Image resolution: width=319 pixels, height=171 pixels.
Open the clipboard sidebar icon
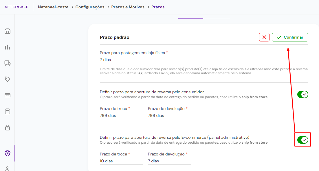(8, 111)
